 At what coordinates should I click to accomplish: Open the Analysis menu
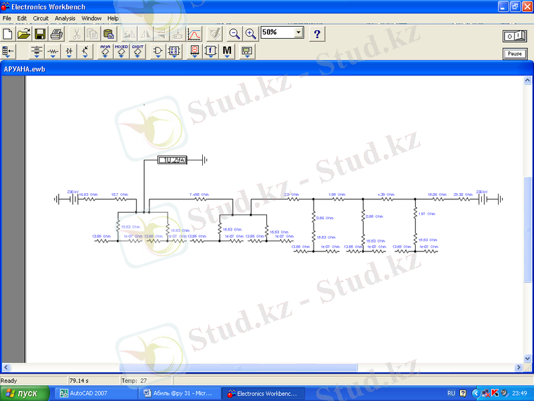click(65, 19)
